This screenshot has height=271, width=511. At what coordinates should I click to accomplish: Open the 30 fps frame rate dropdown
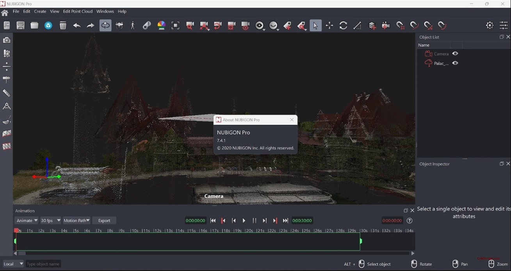pos(50,220)
